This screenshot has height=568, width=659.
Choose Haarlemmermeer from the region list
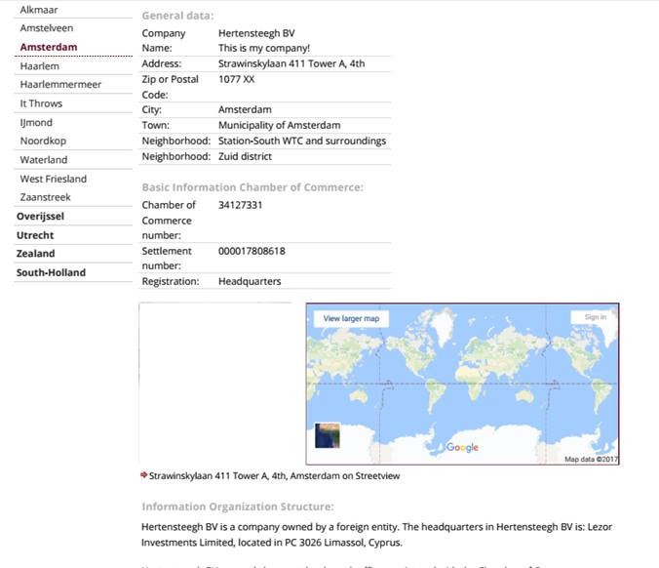click(x=60, y=85)
